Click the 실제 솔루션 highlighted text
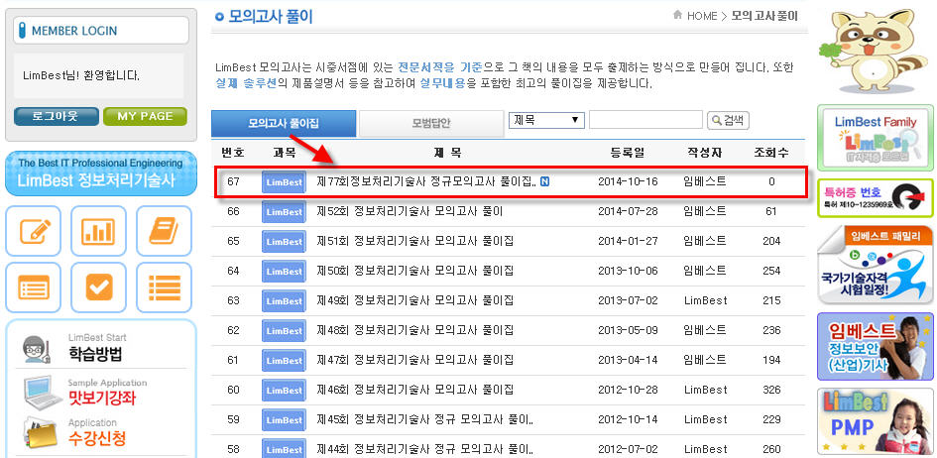 246,83
